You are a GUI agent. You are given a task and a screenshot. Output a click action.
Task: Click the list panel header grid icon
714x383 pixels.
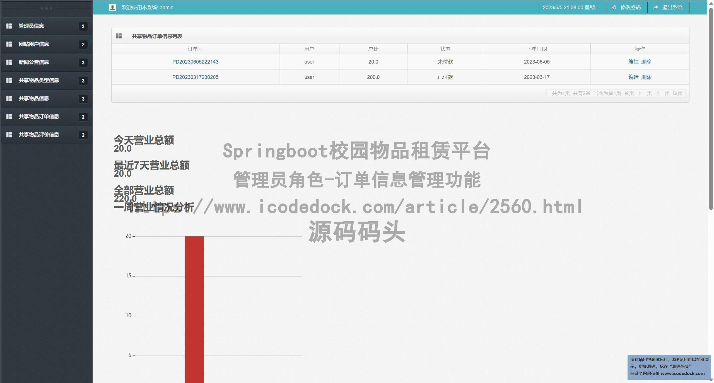119,36
